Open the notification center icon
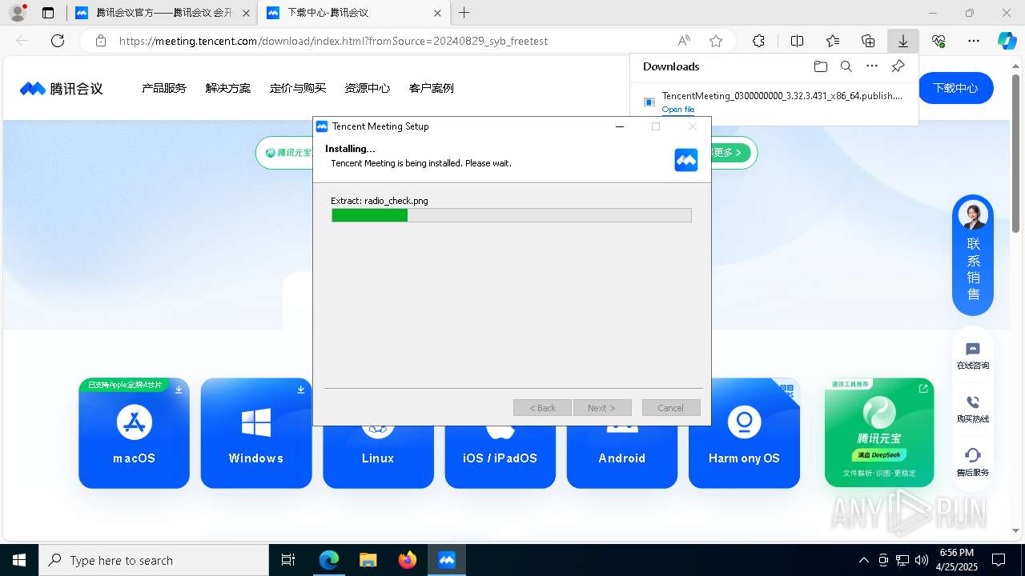The height and width of the screenshot is (576, 1025). (x=999, y=560)
